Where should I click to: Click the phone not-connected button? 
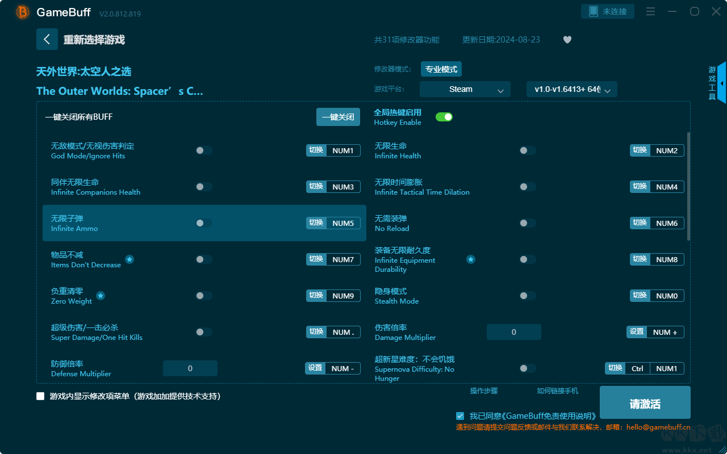point(608,11)
